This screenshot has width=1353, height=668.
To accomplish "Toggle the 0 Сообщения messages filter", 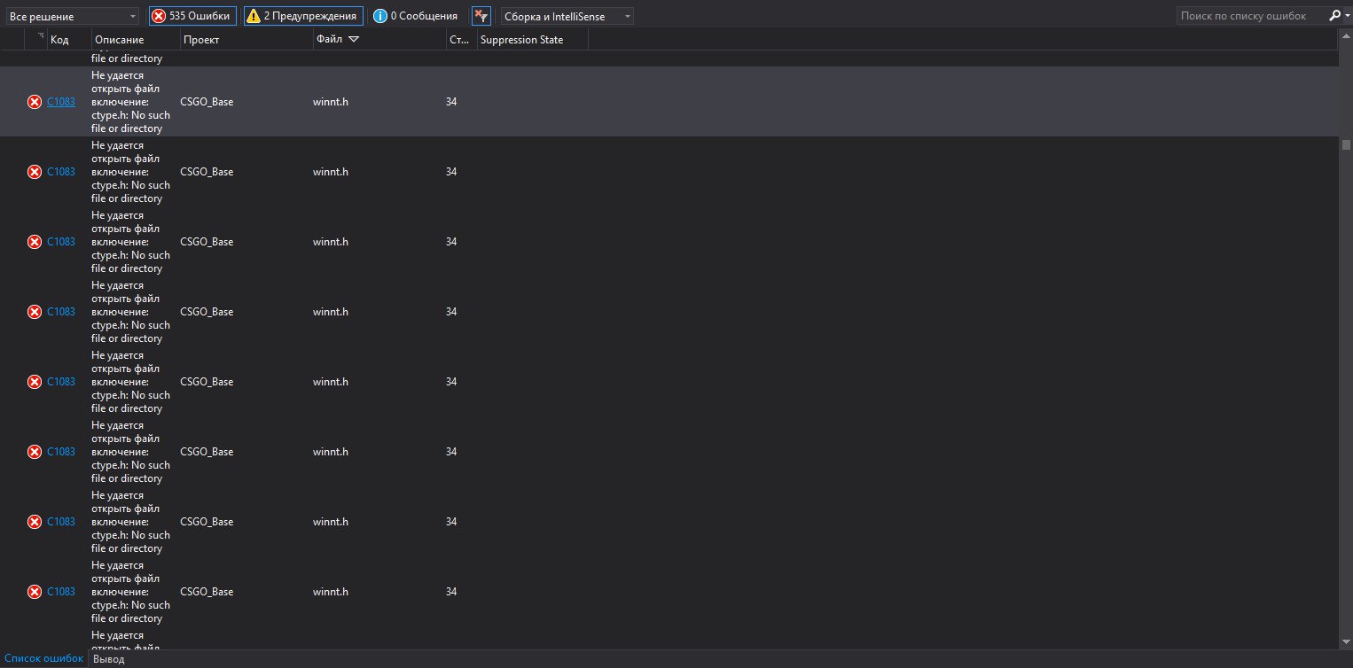I will click(416, 16).
